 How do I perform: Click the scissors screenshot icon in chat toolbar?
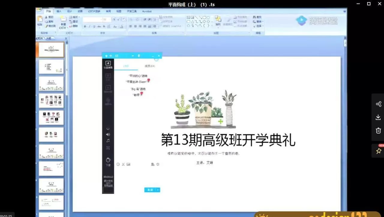point(123,164)
